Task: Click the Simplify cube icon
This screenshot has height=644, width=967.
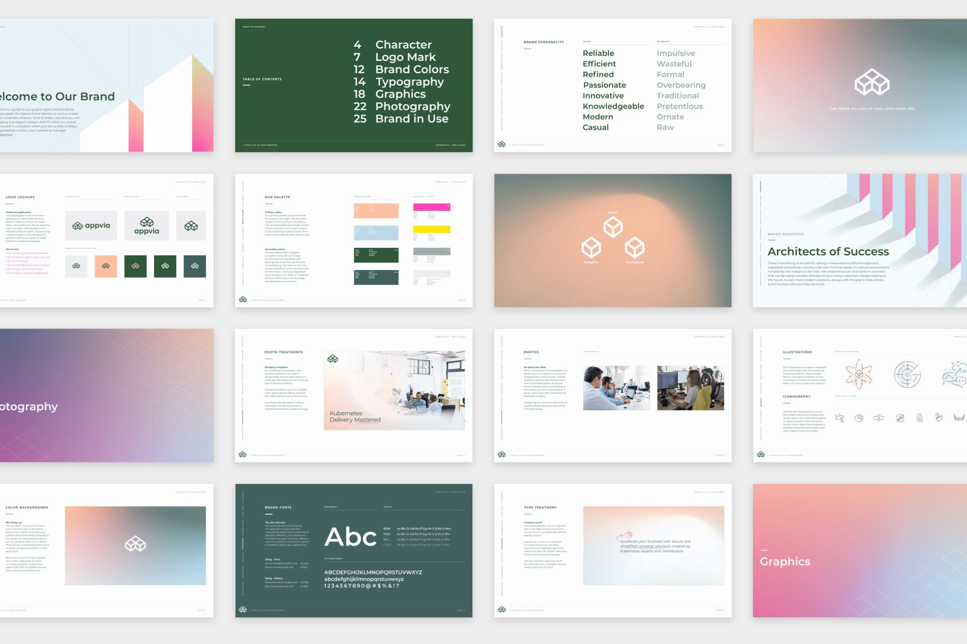Action: [591, 248]
